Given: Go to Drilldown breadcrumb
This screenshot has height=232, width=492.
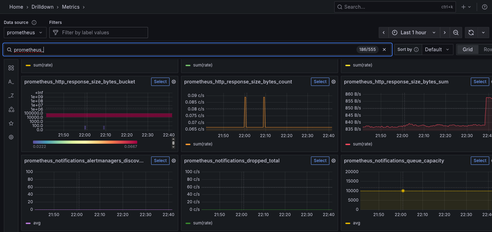Looking at the screenshot, I should tap(43, 7).
